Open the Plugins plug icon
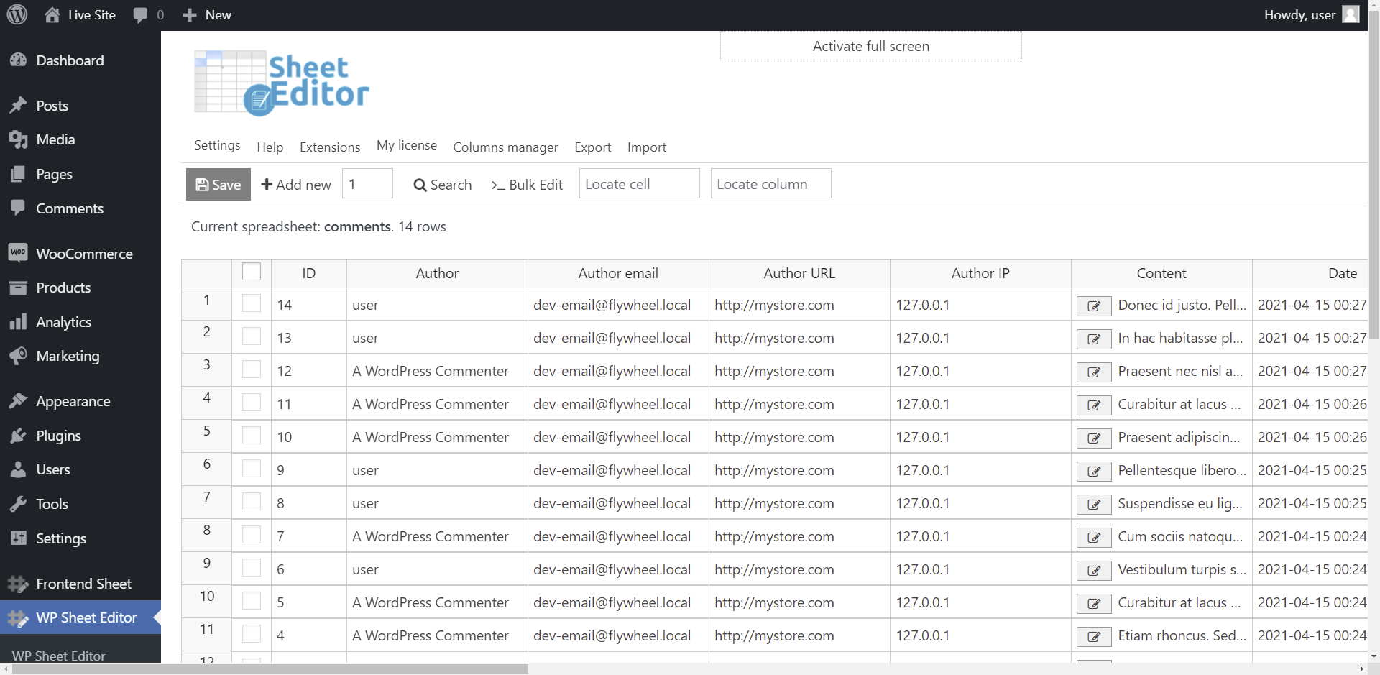1380x675 pixels. 18,436
